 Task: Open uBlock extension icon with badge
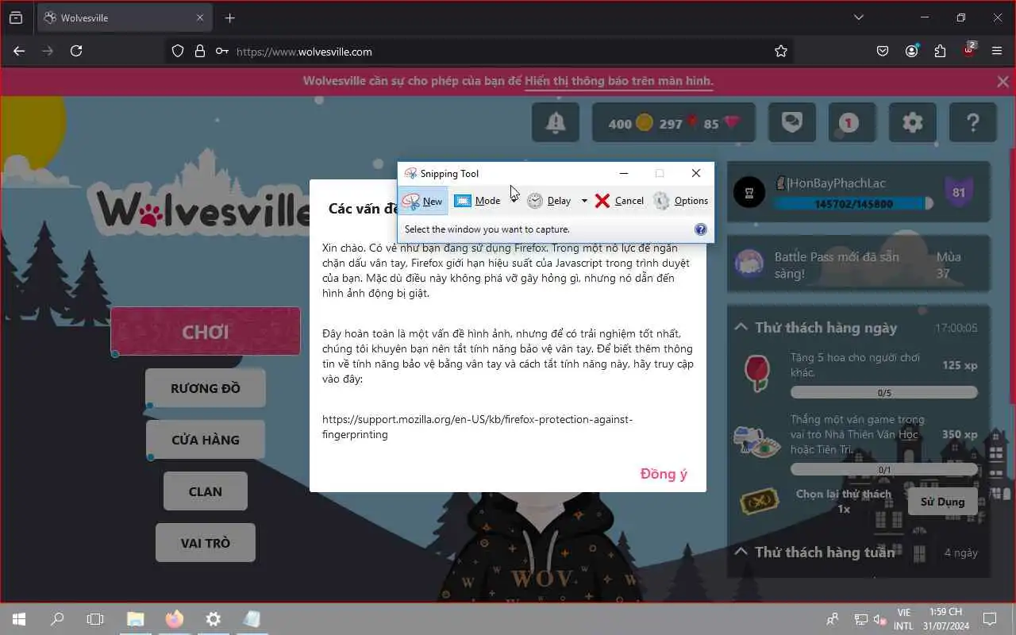click(x=969, y=50)
